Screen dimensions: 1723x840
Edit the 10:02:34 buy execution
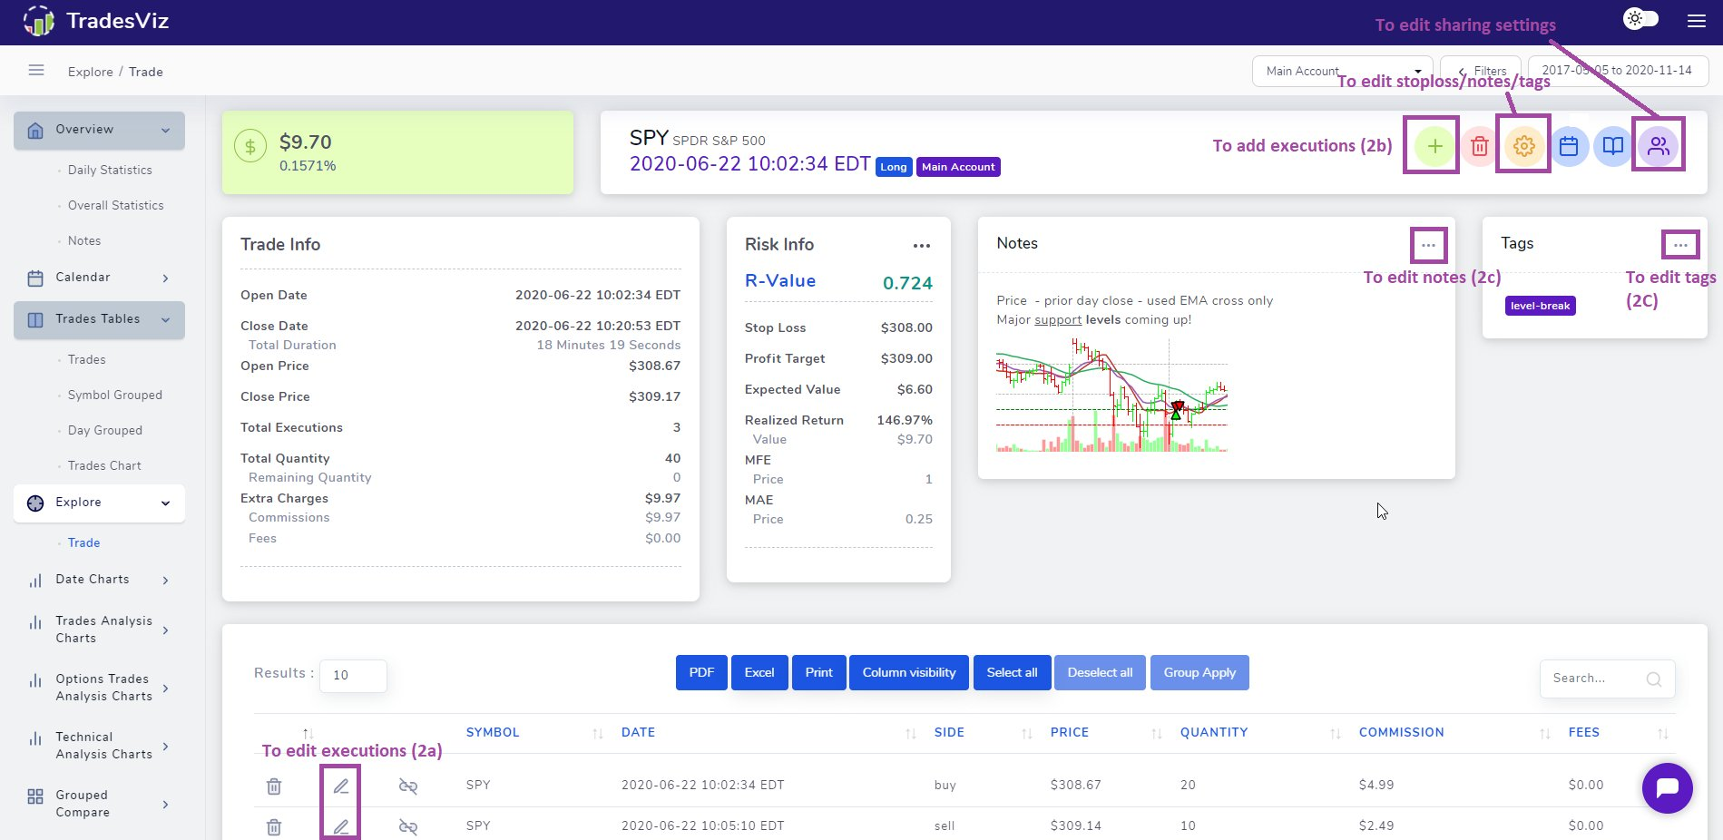(x=341, y=786)
